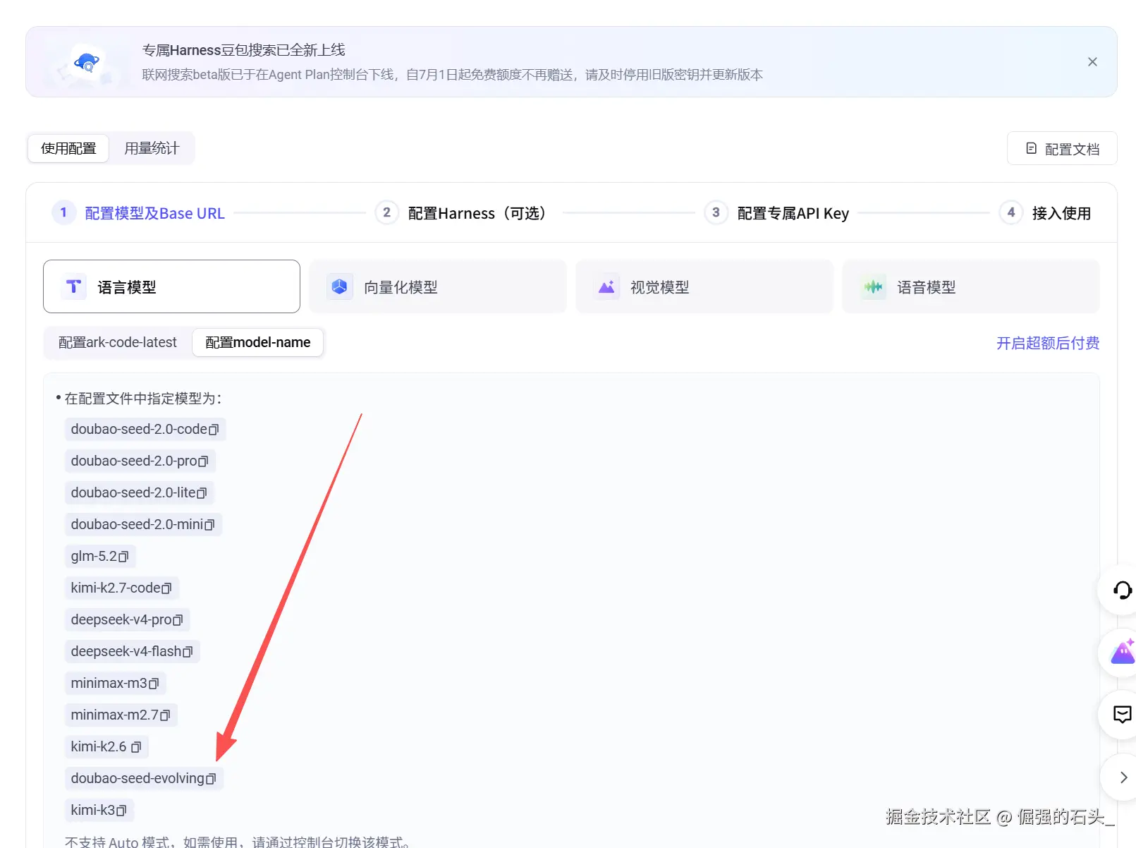Click the 语言模型 T icon

click(73, 286)
